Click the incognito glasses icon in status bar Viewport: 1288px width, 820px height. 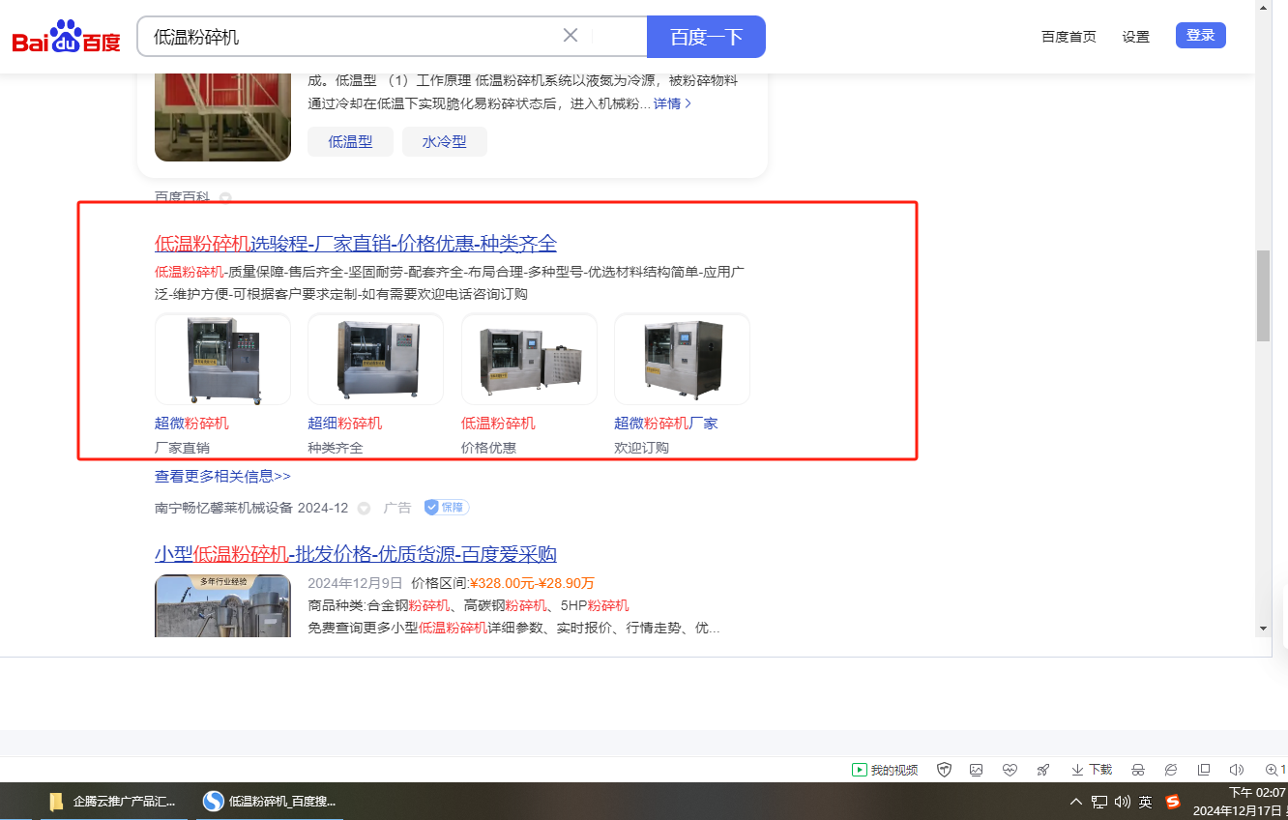[x=1138, y=770]
